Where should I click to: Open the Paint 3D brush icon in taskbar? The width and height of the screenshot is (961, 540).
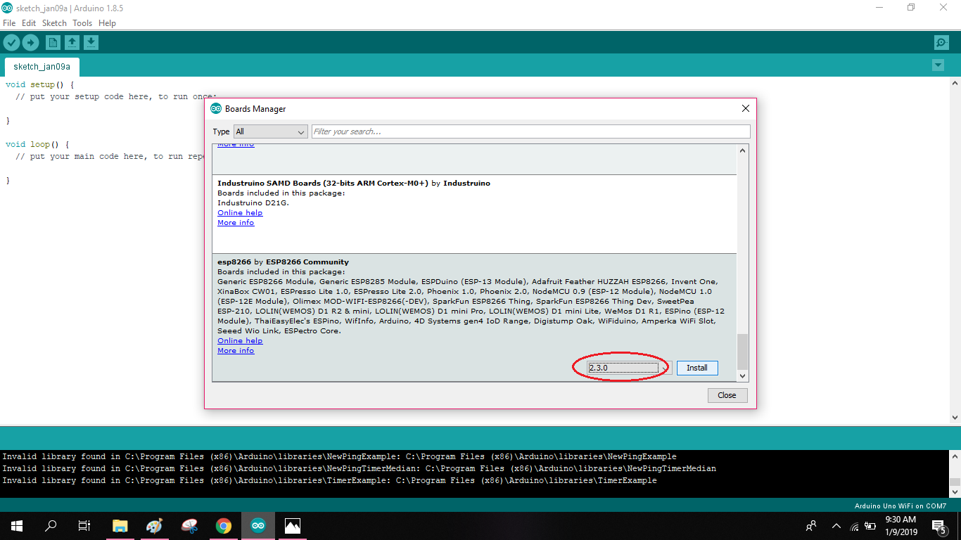[x=189, y=525]
